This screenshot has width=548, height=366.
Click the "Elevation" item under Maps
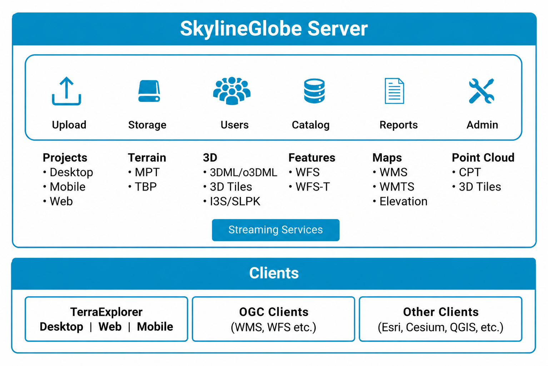(x=403, y=201)
